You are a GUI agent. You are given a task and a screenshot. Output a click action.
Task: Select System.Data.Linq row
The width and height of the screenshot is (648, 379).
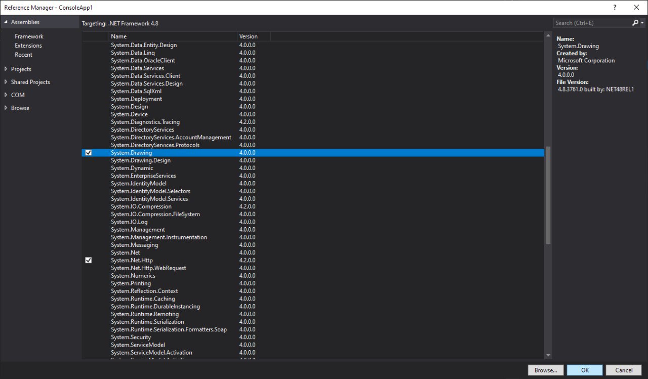pyautogui.click(x=313, y=53)
